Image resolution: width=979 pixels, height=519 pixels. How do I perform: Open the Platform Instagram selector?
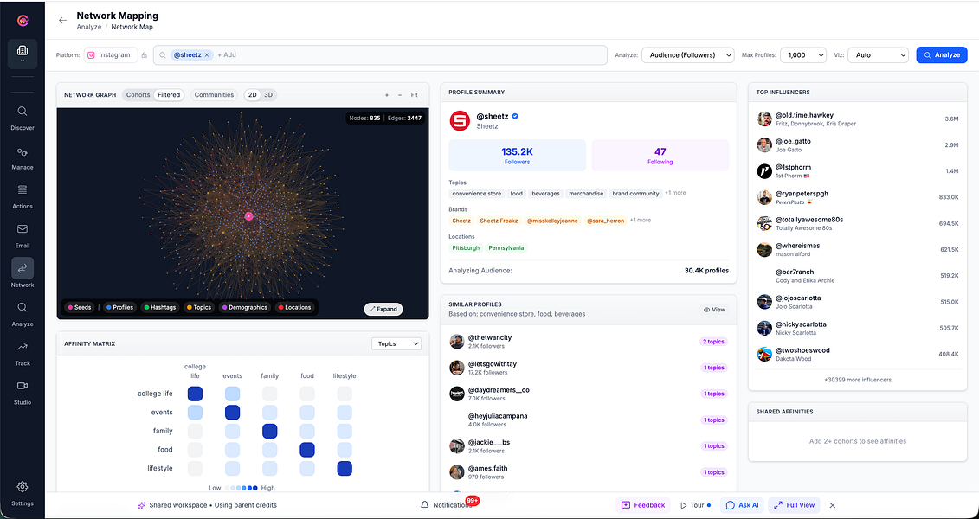click(x=111, y=54)
